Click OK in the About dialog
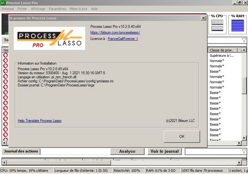 pyautogui.click(x=182, y=136)
